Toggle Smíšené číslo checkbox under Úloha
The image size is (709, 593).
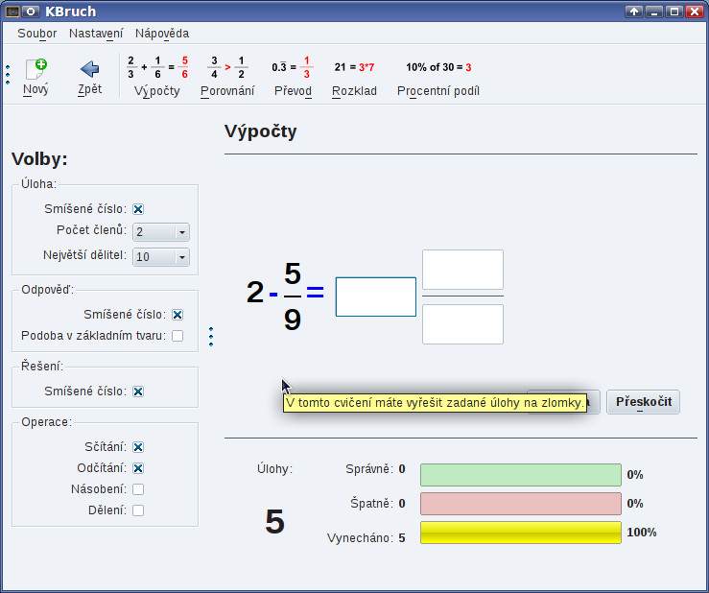click(138, 209)
